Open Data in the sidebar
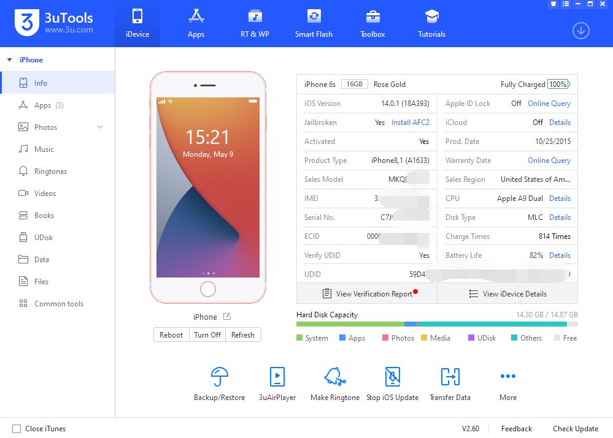 point(58,259)
